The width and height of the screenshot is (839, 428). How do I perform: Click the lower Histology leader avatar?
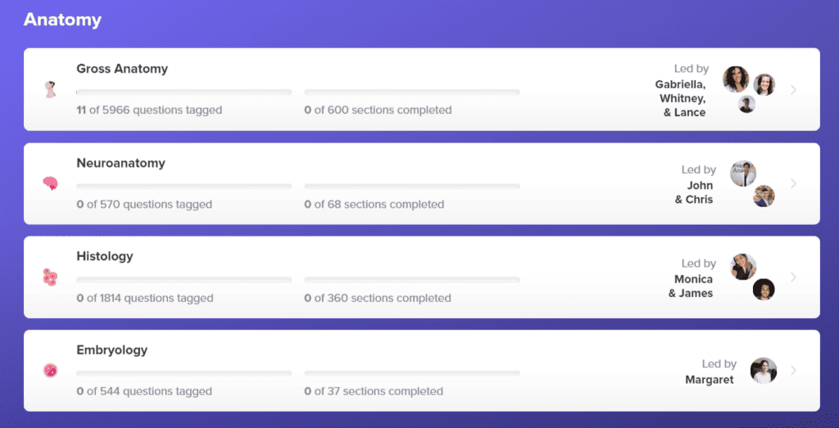click(764, 289)
